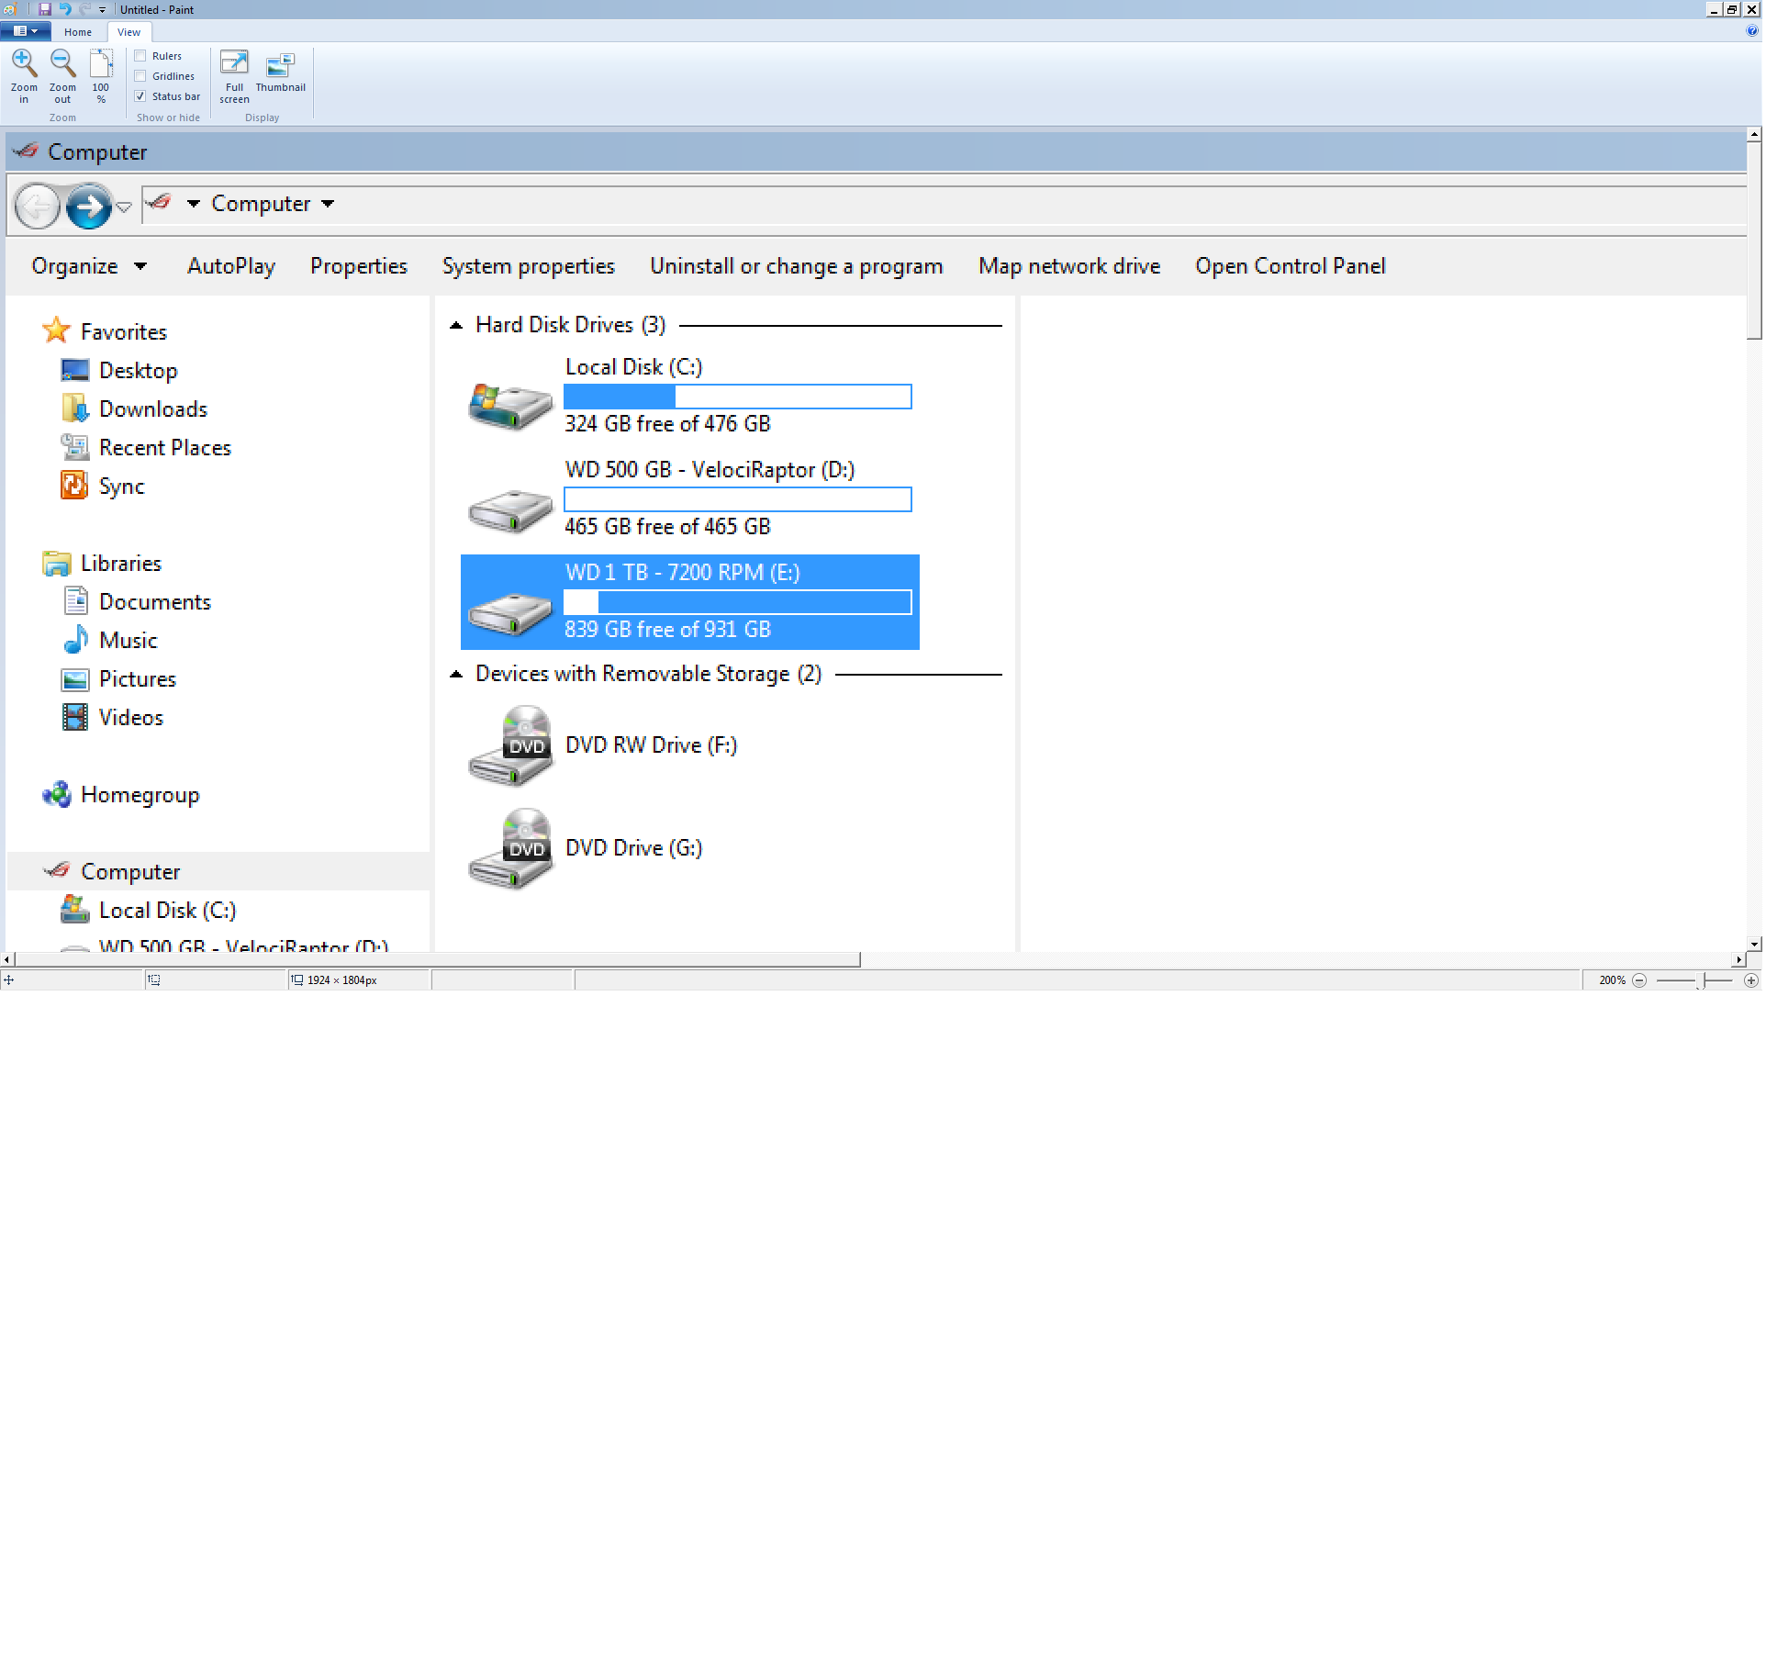1766x1656 pixels.
Task: Click the forward navigation arrow icon
Action: [x=87, y=204]
